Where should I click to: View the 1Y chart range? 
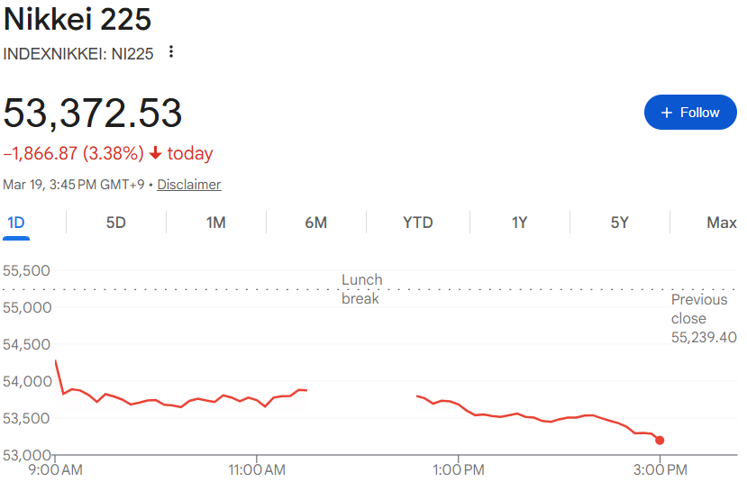(x=519, y=223)
